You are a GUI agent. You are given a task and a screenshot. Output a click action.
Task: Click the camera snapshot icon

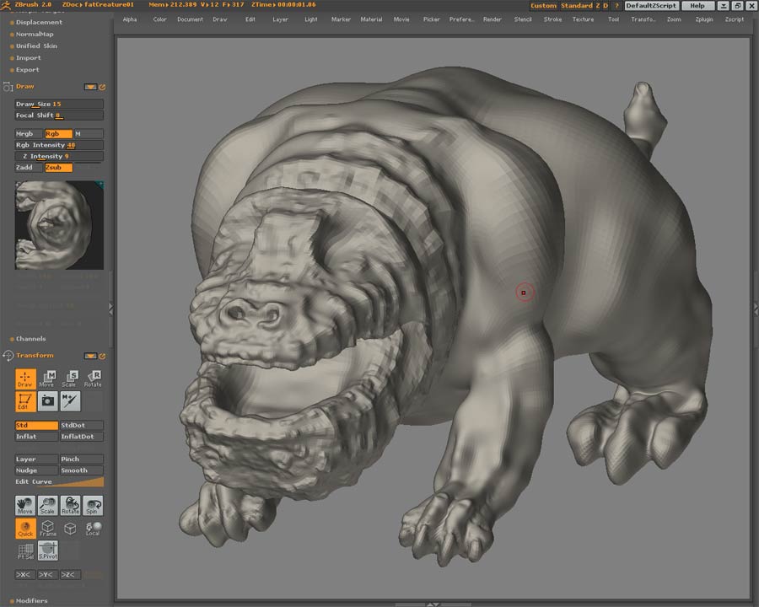[x=48, y=401]
